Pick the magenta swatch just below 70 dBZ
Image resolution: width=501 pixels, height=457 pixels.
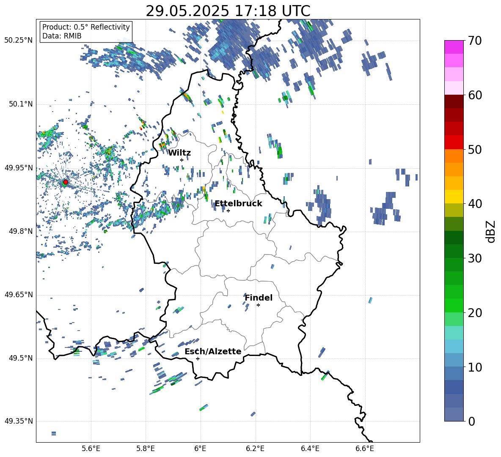(x=454, y=47)
